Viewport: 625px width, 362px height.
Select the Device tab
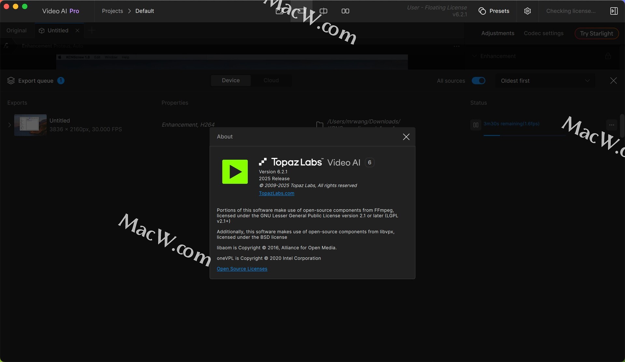point(231,80)
